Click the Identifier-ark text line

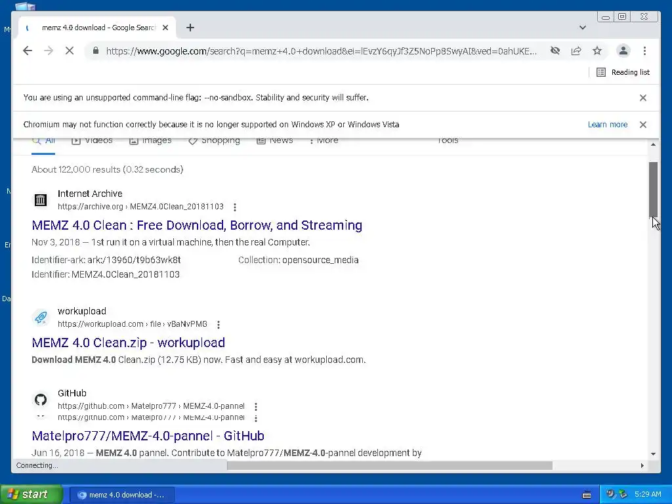[x=106, y=260]
